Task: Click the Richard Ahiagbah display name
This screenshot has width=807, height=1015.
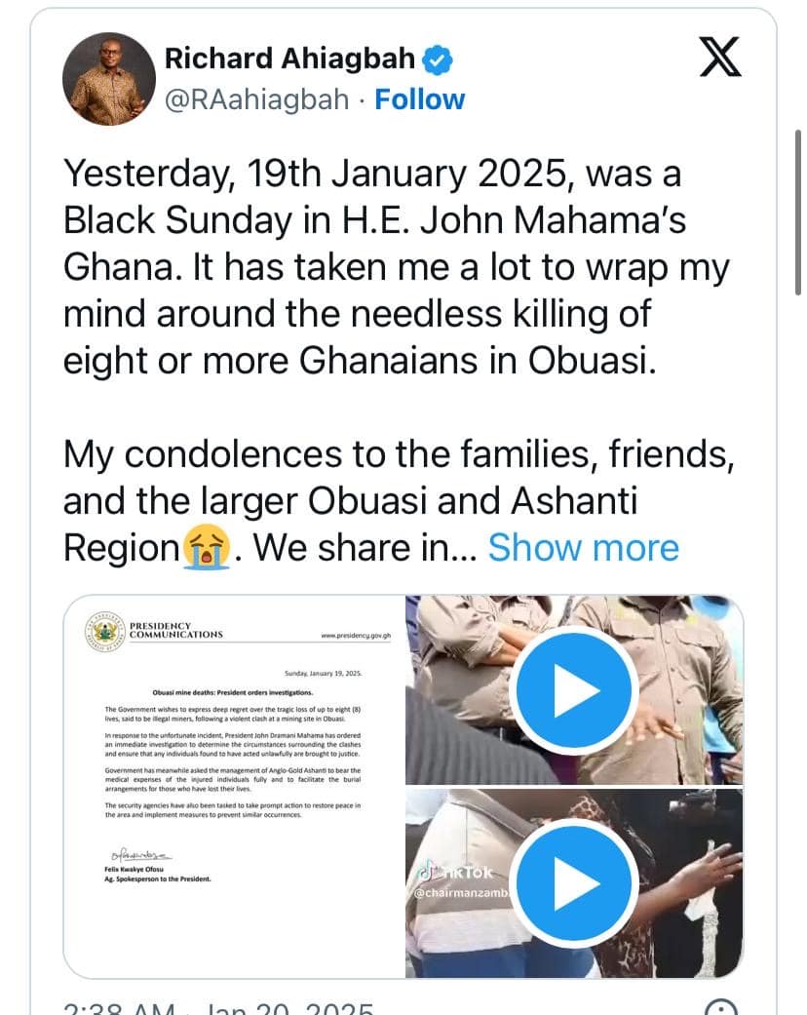Action: pyautogui.click(x=289, y=59)
